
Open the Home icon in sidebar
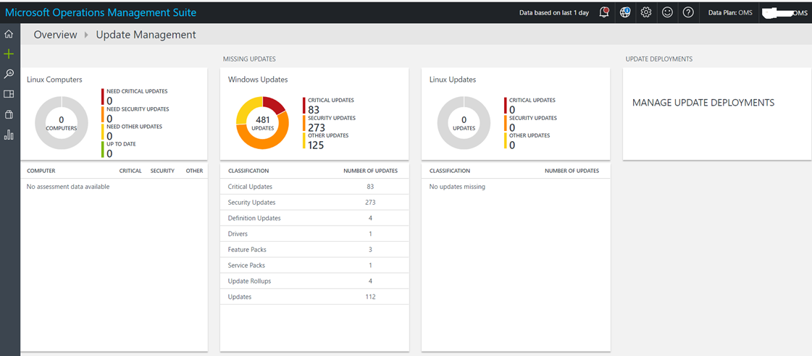pos(8,34)
